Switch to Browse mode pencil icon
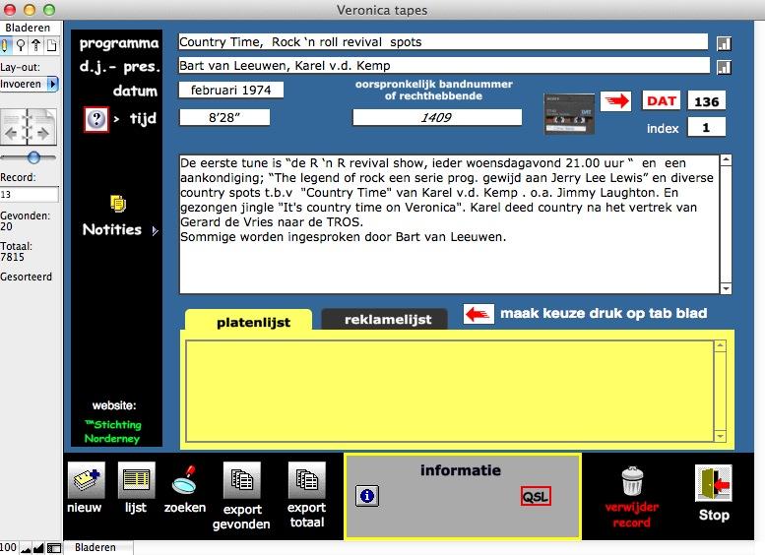 click(x=8, y=45)
